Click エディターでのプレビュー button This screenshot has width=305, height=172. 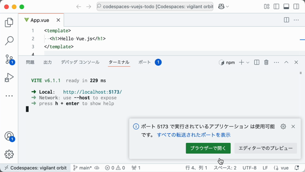[x=265, y=148]
